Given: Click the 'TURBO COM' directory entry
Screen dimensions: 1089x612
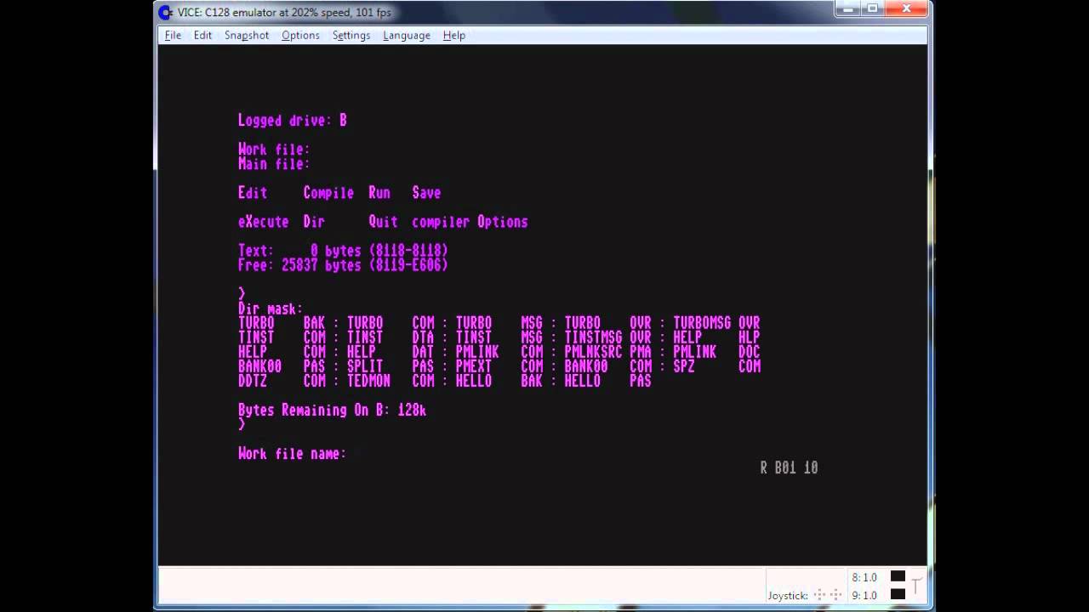Looking at the screenshot, I should 391,323.
